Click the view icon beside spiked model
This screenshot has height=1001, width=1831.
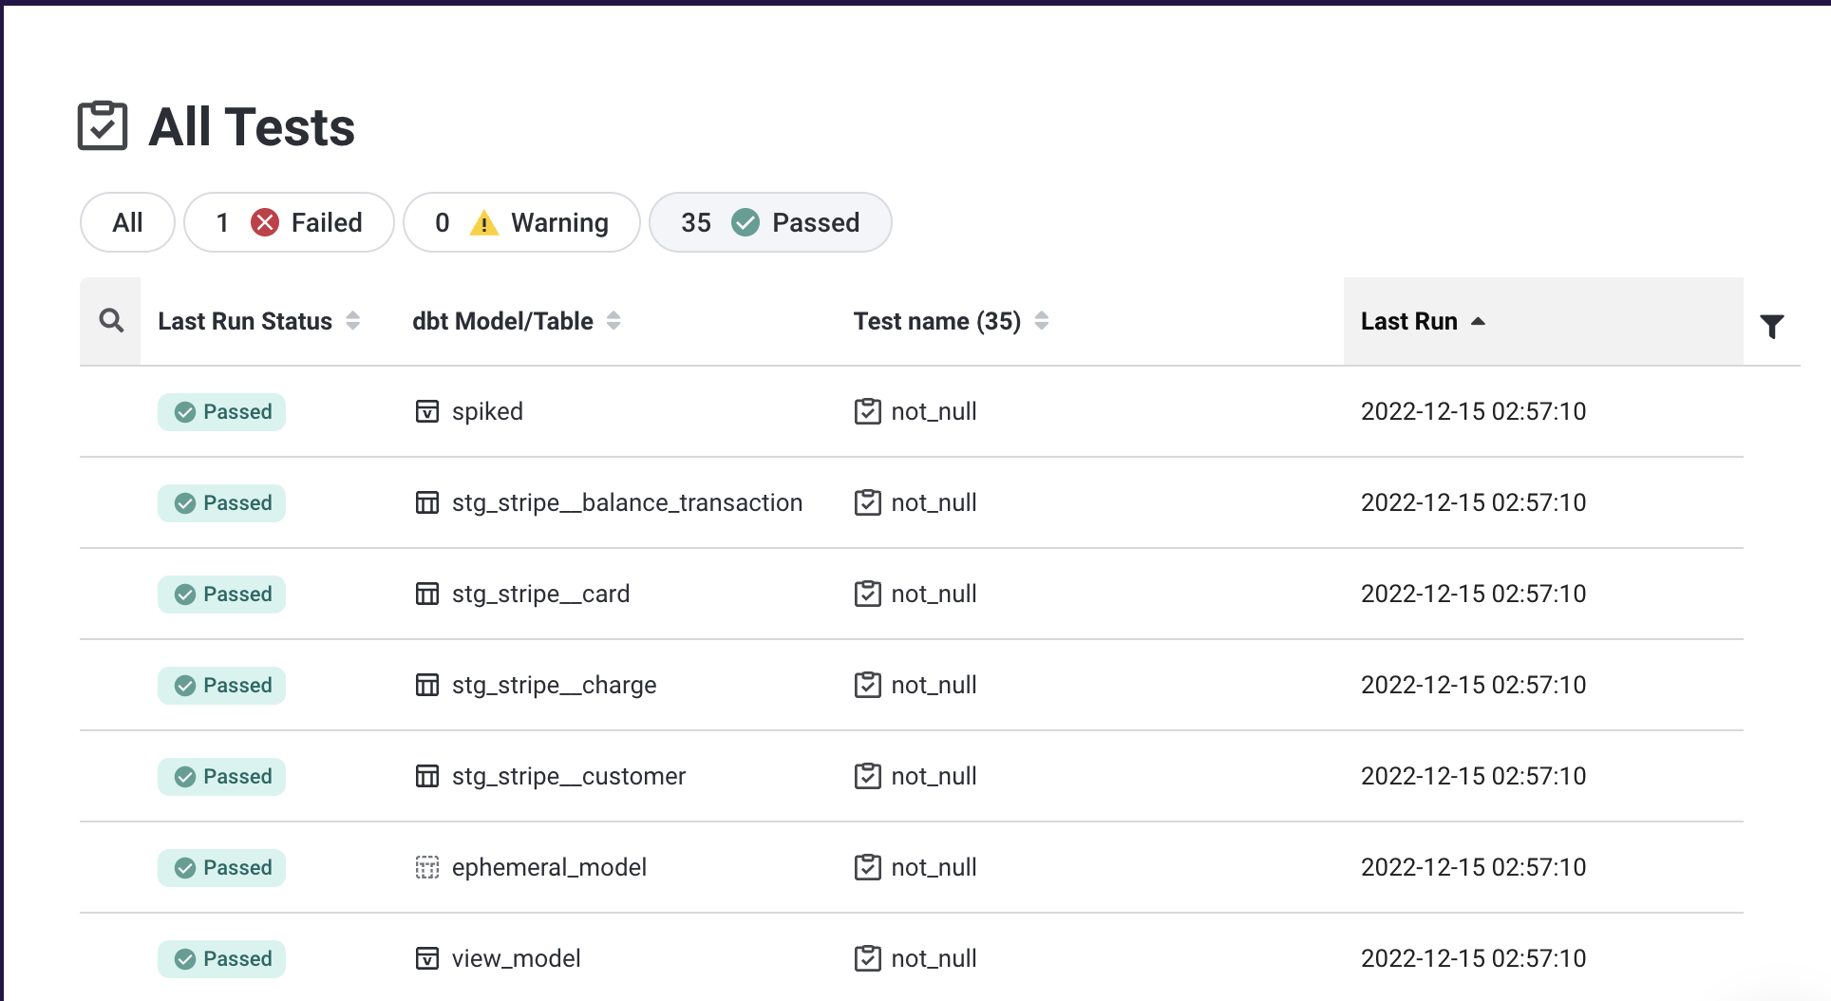click(427, 411)
